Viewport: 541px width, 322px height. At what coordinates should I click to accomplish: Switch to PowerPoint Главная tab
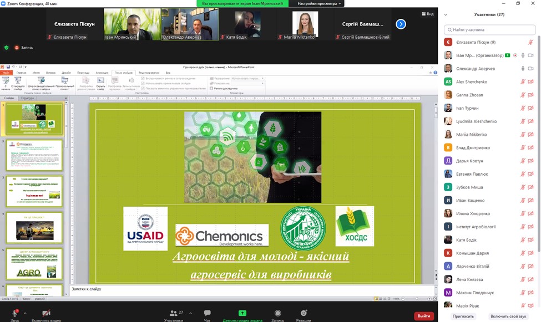click(22, 73)
